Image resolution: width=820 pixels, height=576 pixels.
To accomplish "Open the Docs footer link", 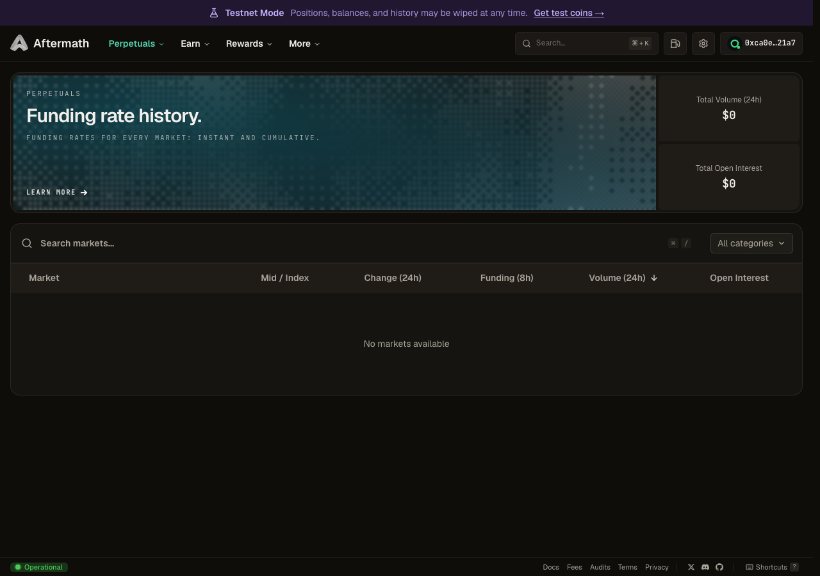I will point(551,567).
